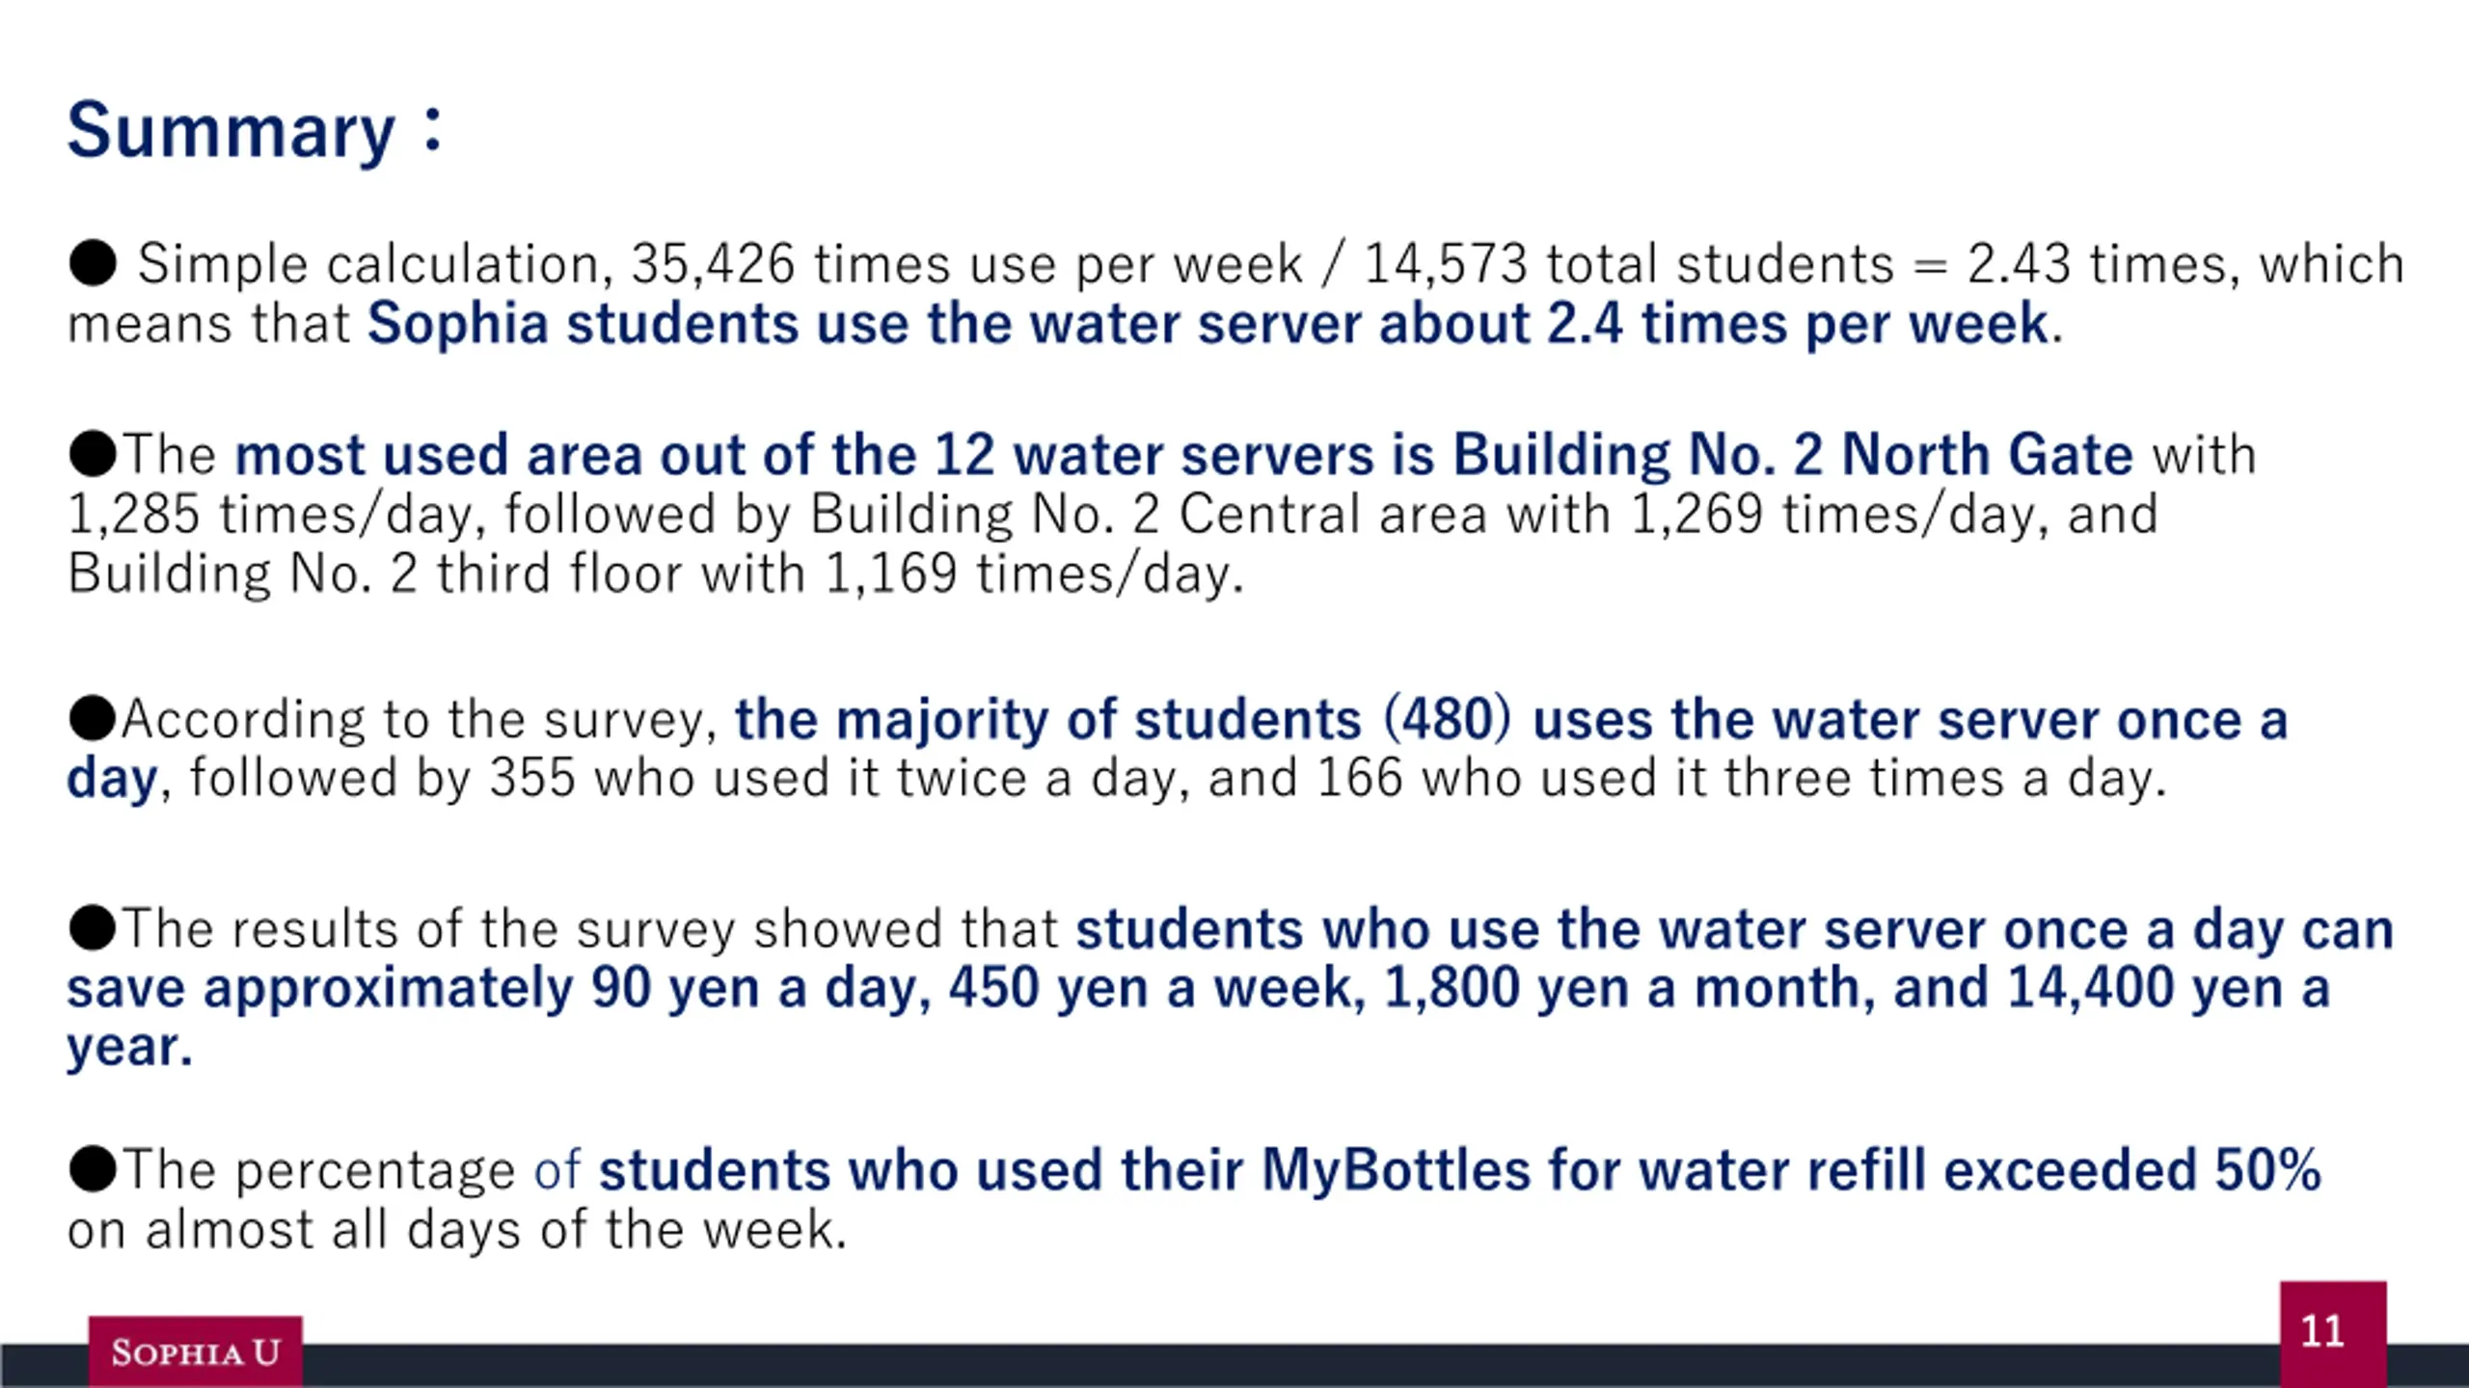Click the bullet before The results of the survey
The image size is (2469, 1388).
tap(93, 928)
